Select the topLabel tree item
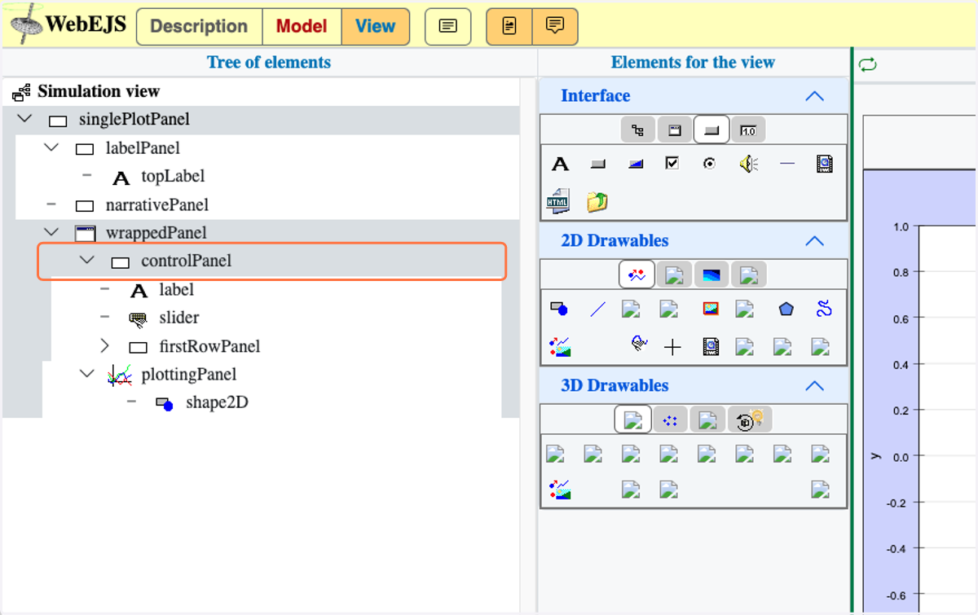 pos(173,176)
